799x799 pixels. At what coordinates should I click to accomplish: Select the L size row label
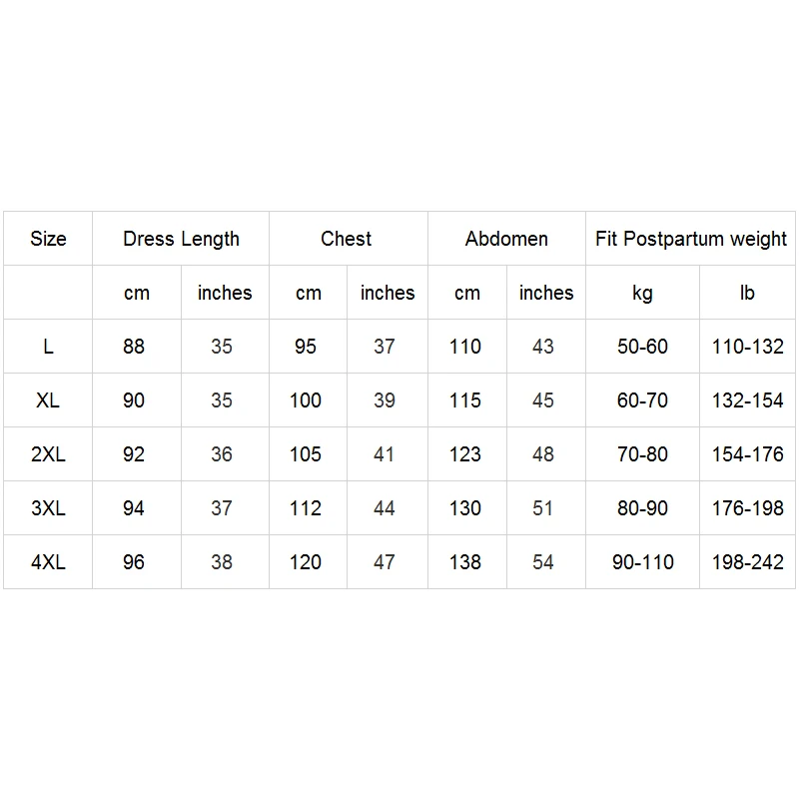pos(48,347)
